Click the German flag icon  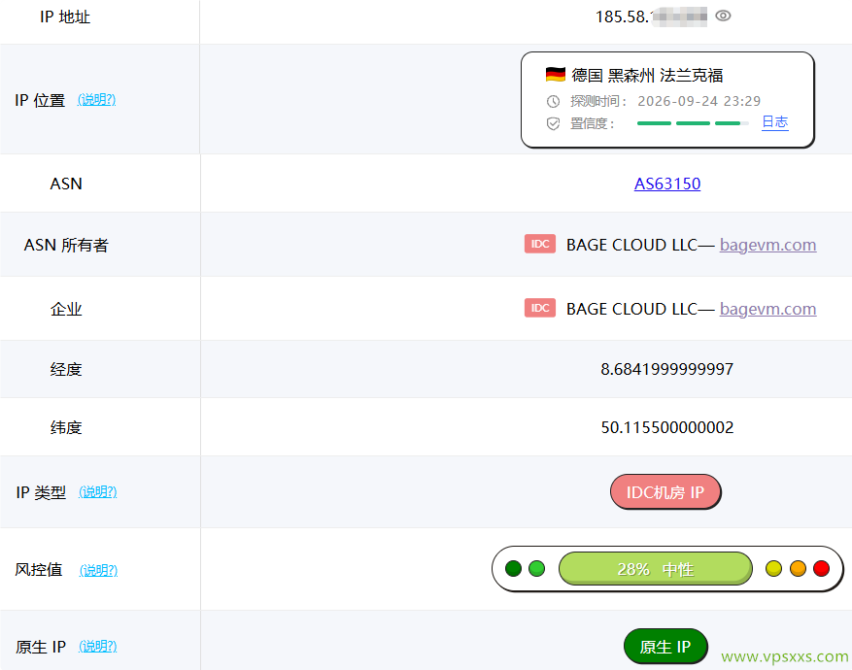tap(556, 74)
